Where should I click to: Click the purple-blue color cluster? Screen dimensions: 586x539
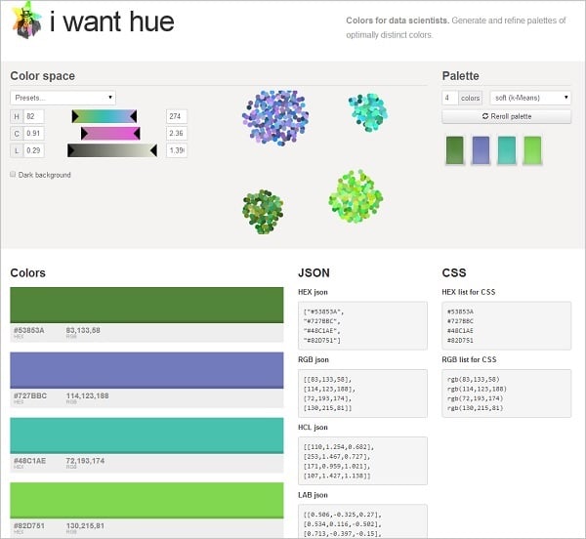[x=275, y=117]
